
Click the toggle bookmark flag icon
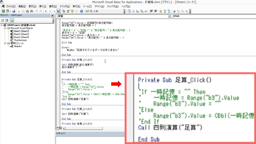coord(174,11)
